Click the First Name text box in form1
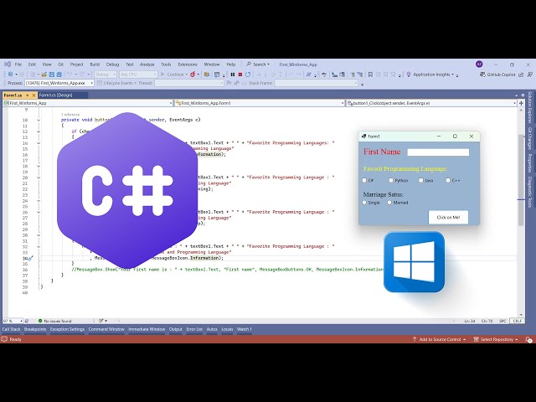This screenshot has height=402, width=536. click(x=438, y=152)
